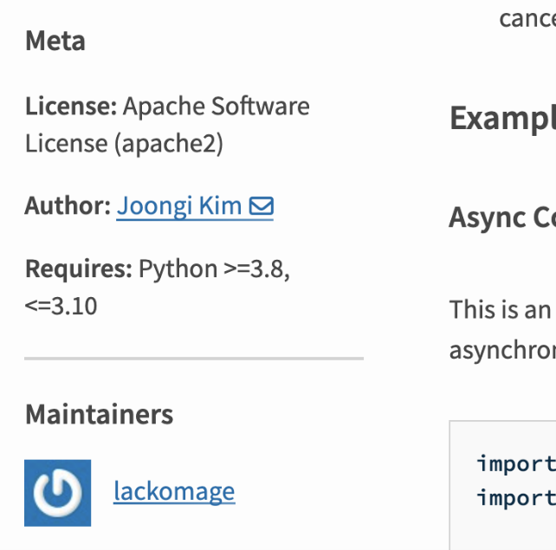Click the Meta section heading
556x550 pixels.
55,41
